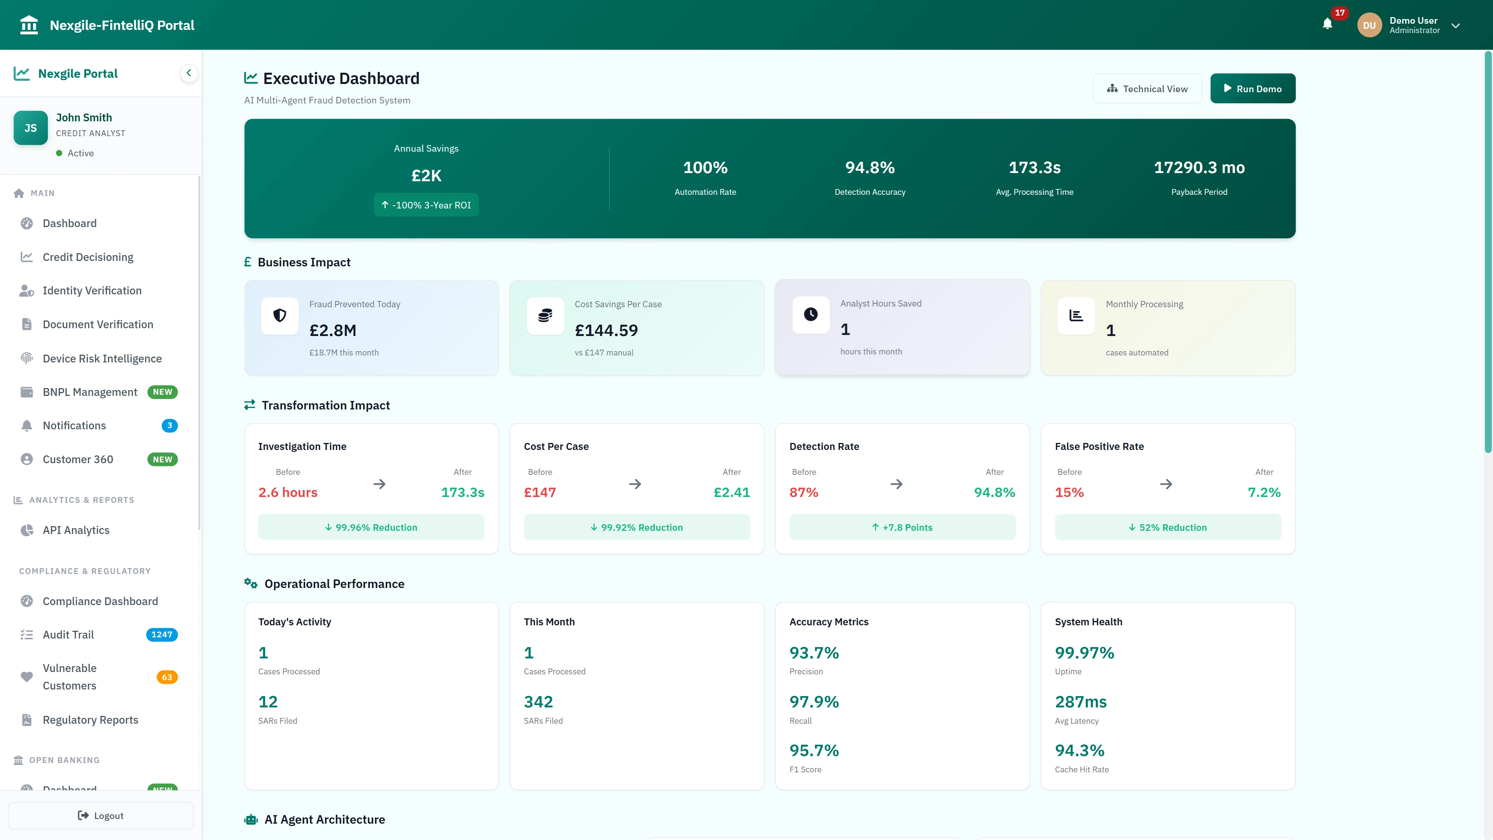Expand the Open Banking Dashboard entry
Image resolution: width=1493 pixels, height=840 pixels.
[x=69, y=789]
